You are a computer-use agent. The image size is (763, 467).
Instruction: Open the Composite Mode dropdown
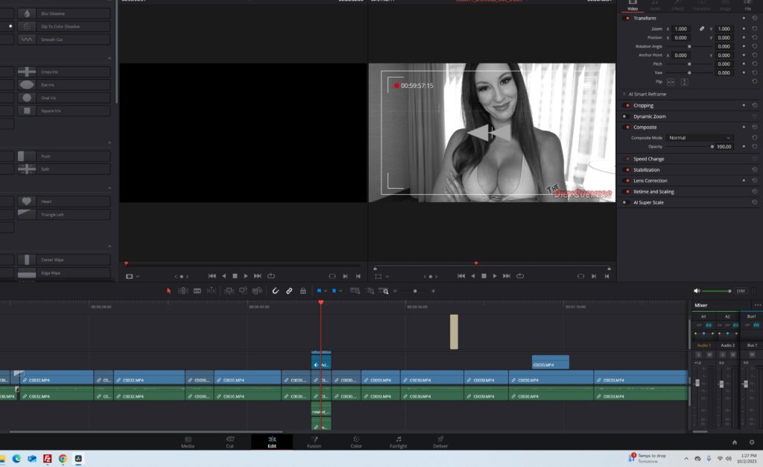coord(700,138)
